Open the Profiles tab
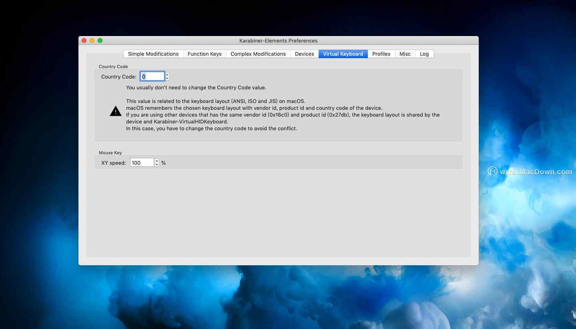This screenshot has width=576, height=329. click(x=381, y=54)
